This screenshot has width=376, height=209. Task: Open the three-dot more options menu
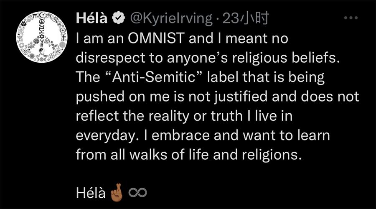(x=350, y=19)
